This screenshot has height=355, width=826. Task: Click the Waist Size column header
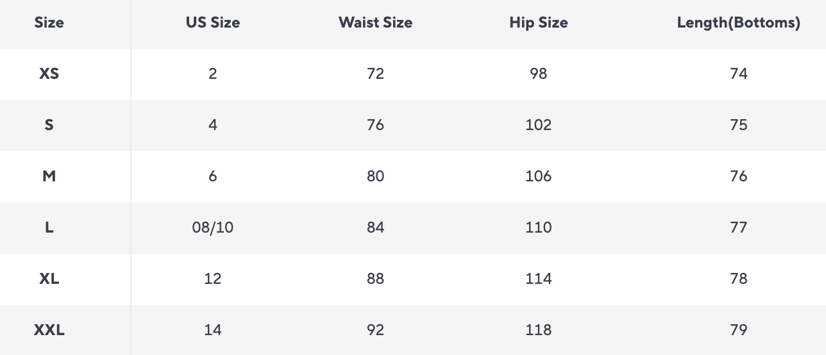(x=375, y=23)
